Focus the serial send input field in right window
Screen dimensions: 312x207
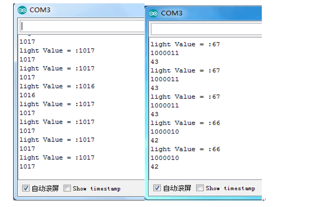[206, 29]
